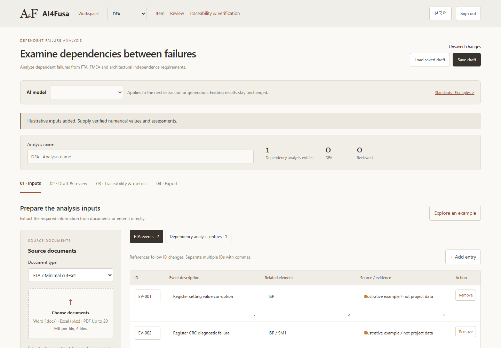Screen dimensions: 501x348
Task: Switch to the 01 · Inputs tab
Action: 31,183
